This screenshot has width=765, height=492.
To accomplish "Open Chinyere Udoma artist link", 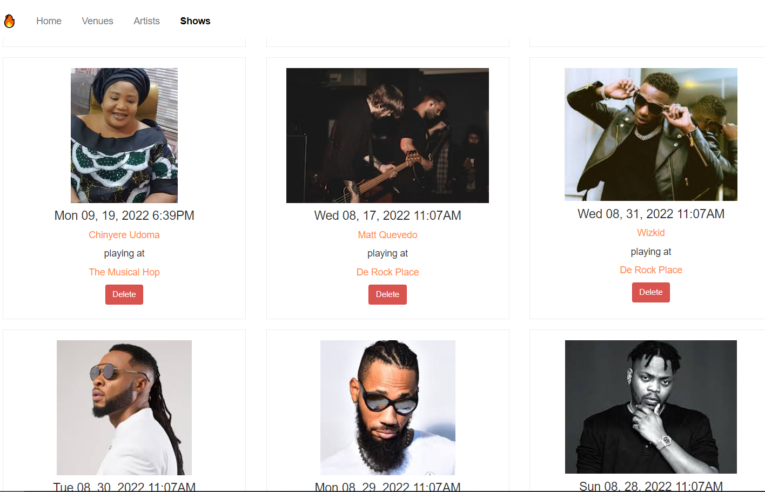I will (x=124, y=235).
